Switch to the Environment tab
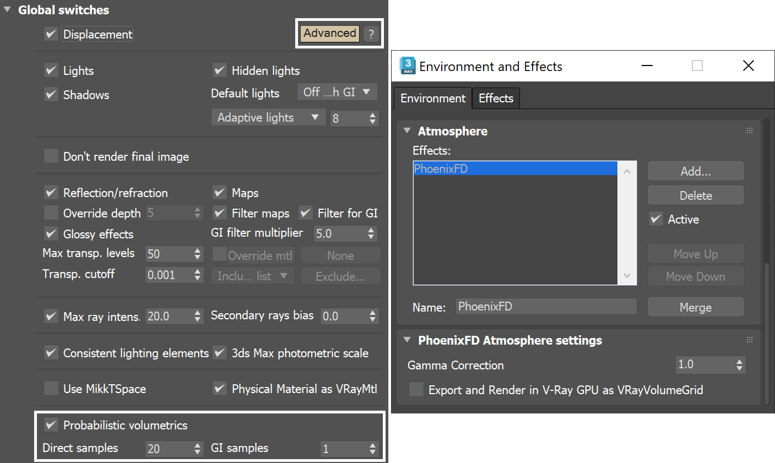Viewport: 775px width, 463px height. pos(433,98)
